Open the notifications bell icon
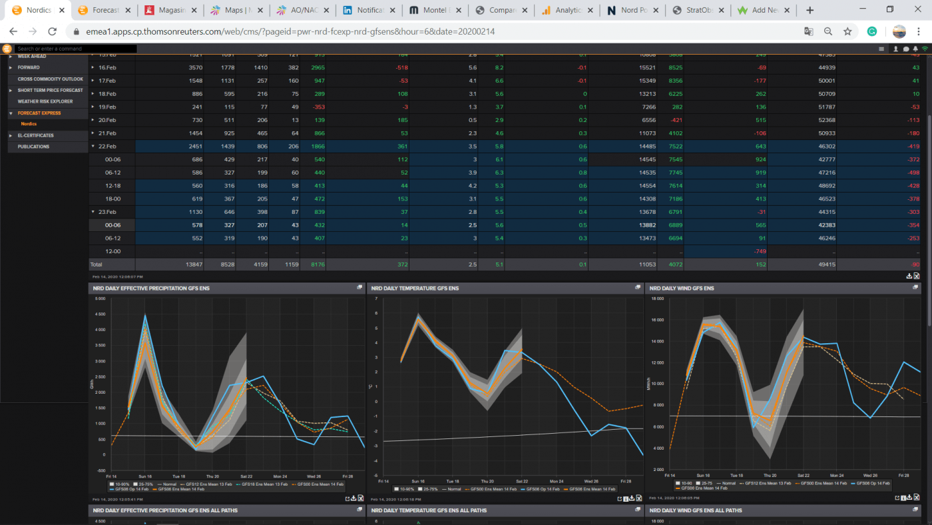 pos(915,48)
